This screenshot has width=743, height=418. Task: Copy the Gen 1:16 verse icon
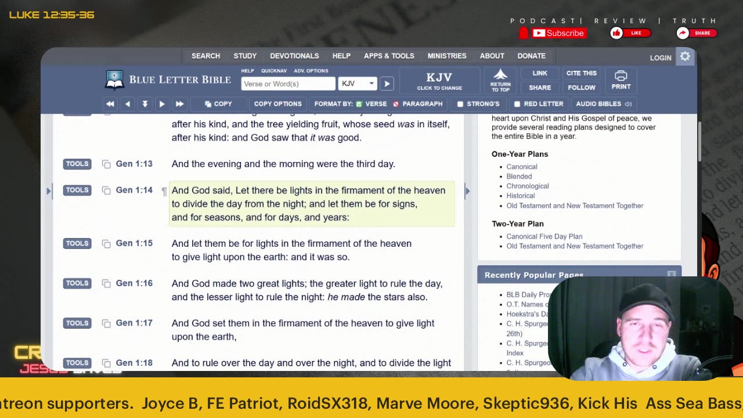tap(106, 283)
